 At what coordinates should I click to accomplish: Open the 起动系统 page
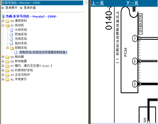pos(21,43)
